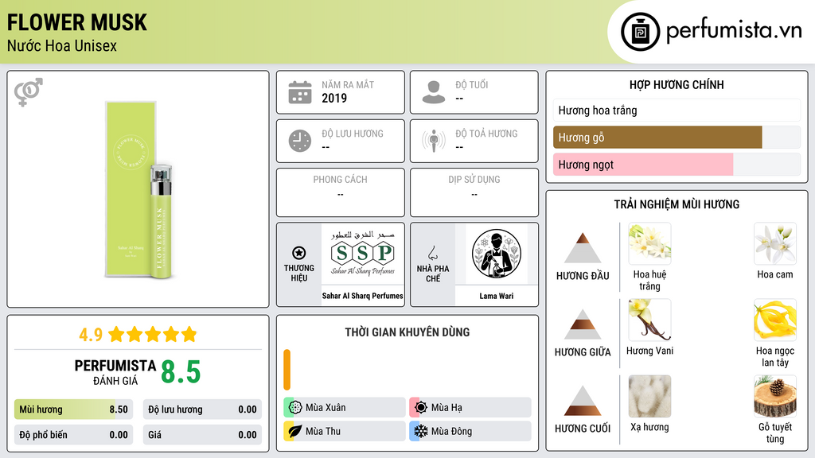
Task: Click the base-note pyramid icon for Hương cuối
Action: pyautogui.click(x=583, y=401)
